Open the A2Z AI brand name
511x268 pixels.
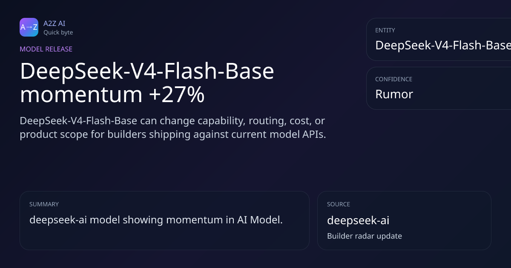tap(54, 23)
